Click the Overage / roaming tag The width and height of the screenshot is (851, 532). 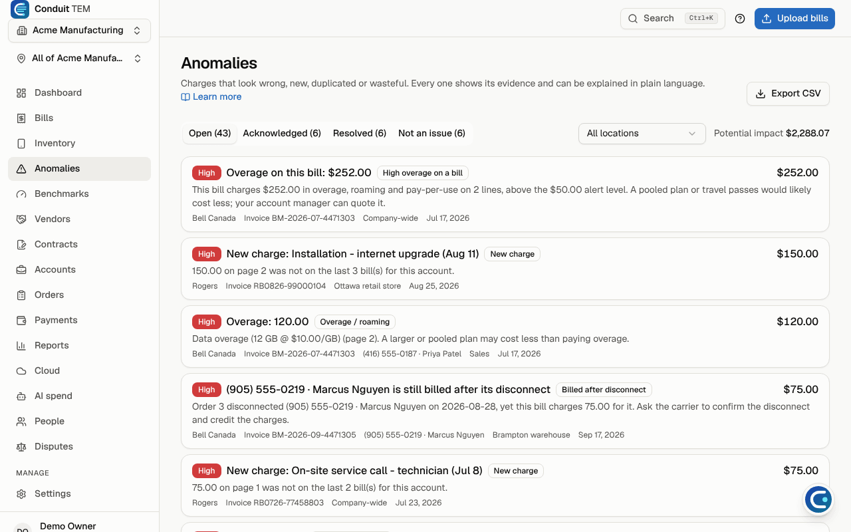pos(355,322)
